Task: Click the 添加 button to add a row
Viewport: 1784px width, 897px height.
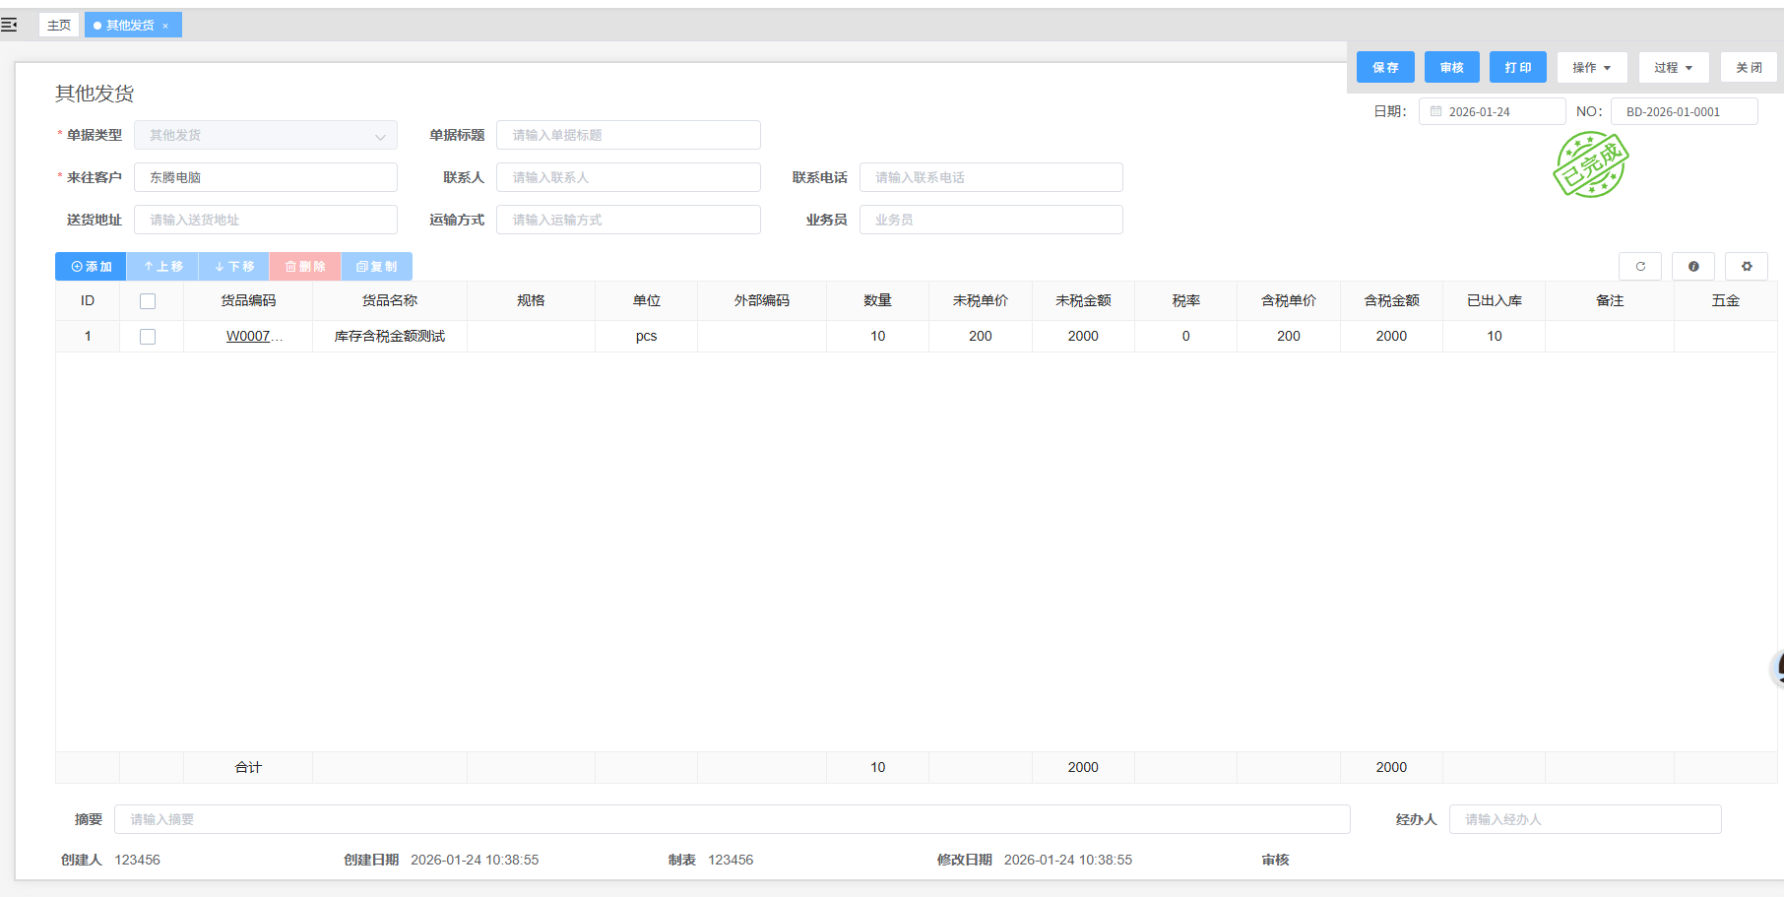Action: 91,267
